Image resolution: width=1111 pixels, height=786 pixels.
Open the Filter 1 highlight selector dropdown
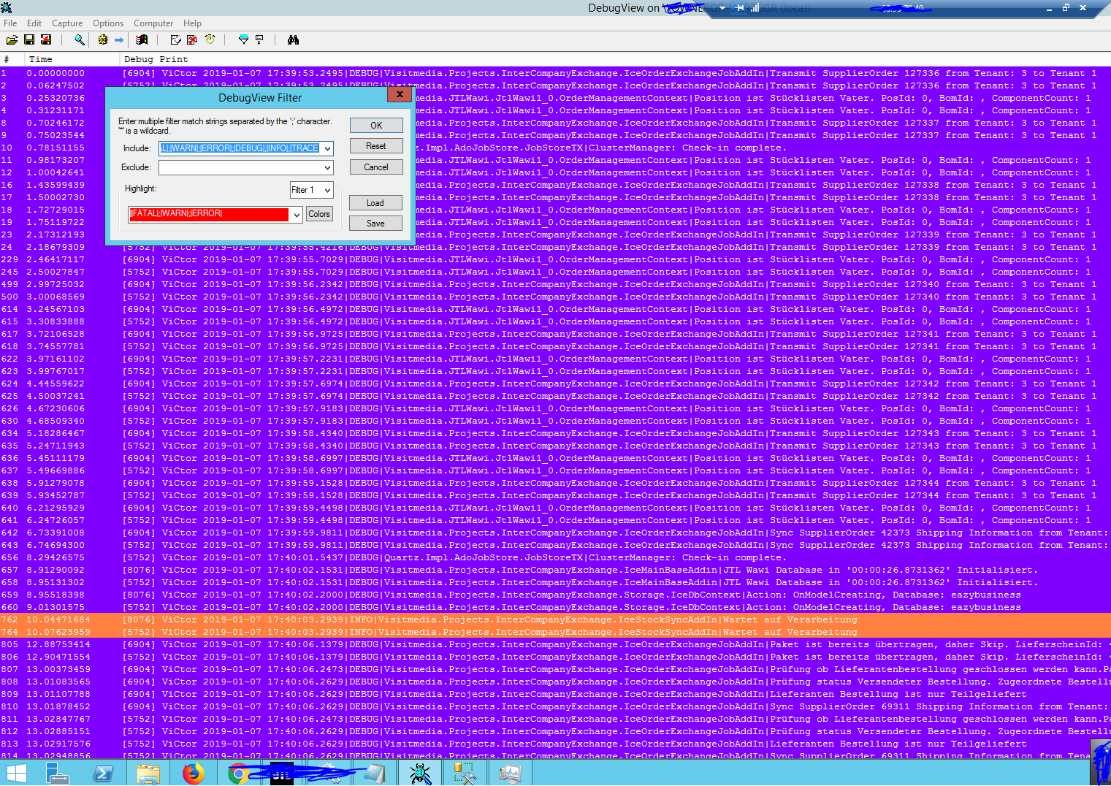(x=327, y=190)
